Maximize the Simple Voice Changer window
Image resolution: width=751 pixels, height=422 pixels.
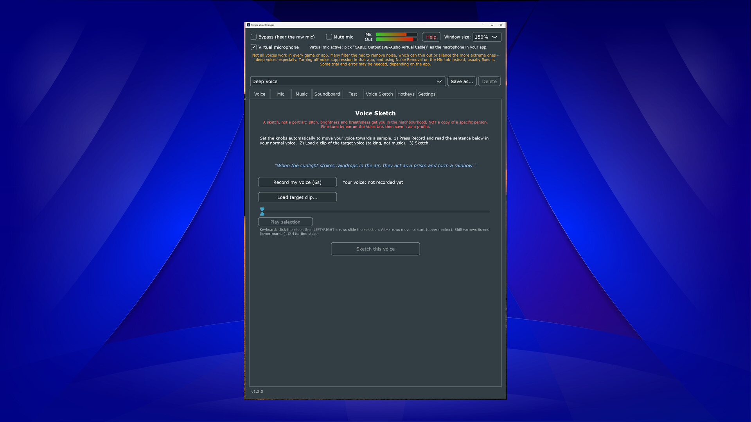pos(492,25)
